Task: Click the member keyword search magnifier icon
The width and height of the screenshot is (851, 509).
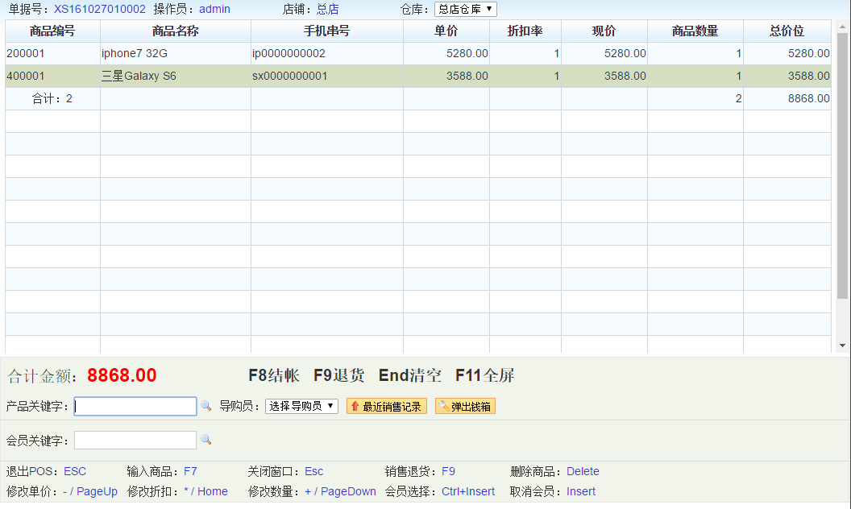Action: (205, 440)
